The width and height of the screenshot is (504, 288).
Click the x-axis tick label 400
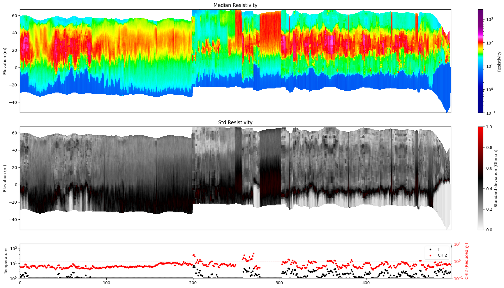point(366,283)
